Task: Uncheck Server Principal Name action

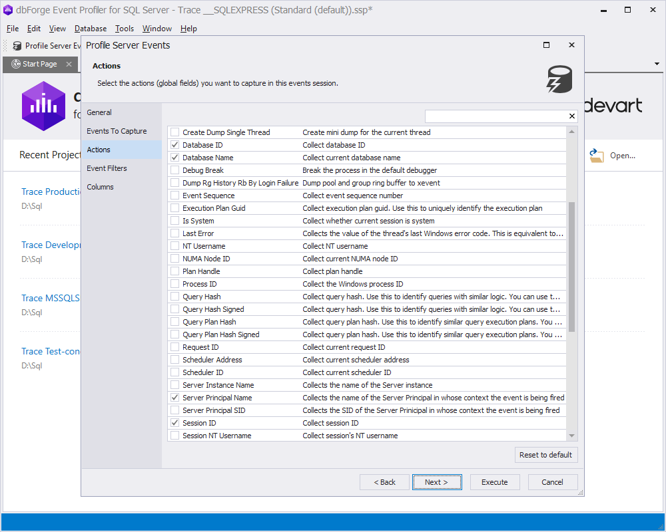Action: pyautogui.click(x=174, y=398)
